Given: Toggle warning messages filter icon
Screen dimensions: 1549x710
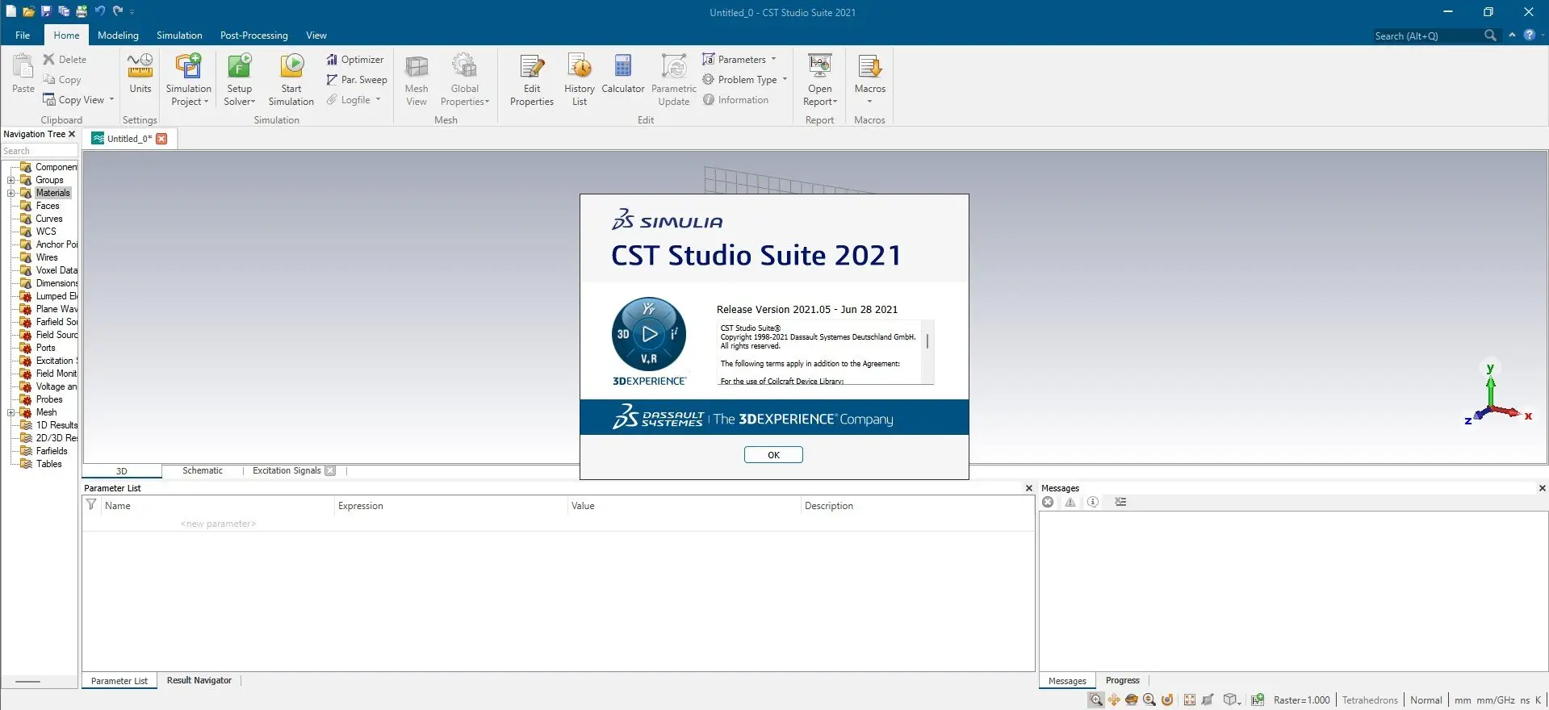Looking at the screenshot, I should click(1070, 502).
